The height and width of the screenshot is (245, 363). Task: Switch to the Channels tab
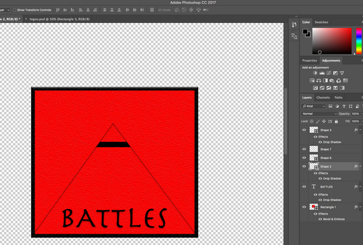323,97
